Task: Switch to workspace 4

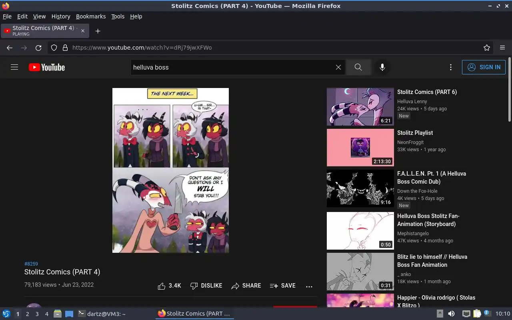Action: [x=46, y=314]
